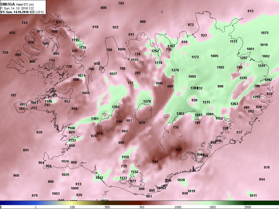Click the 'DMI/IGA: Hæð 0°C (m)' title text
The height and width of the screenshot is (209, 279).
(x=17, y=4)
